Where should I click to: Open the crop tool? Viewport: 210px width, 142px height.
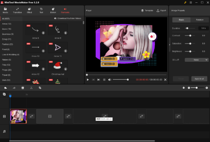click(40, 88)
